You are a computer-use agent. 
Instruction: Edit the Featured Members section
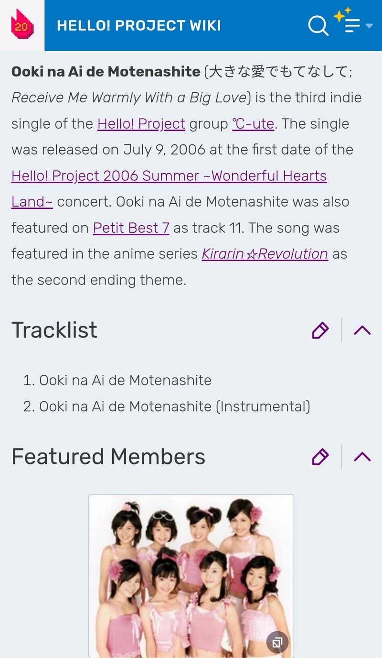point(320,457)
